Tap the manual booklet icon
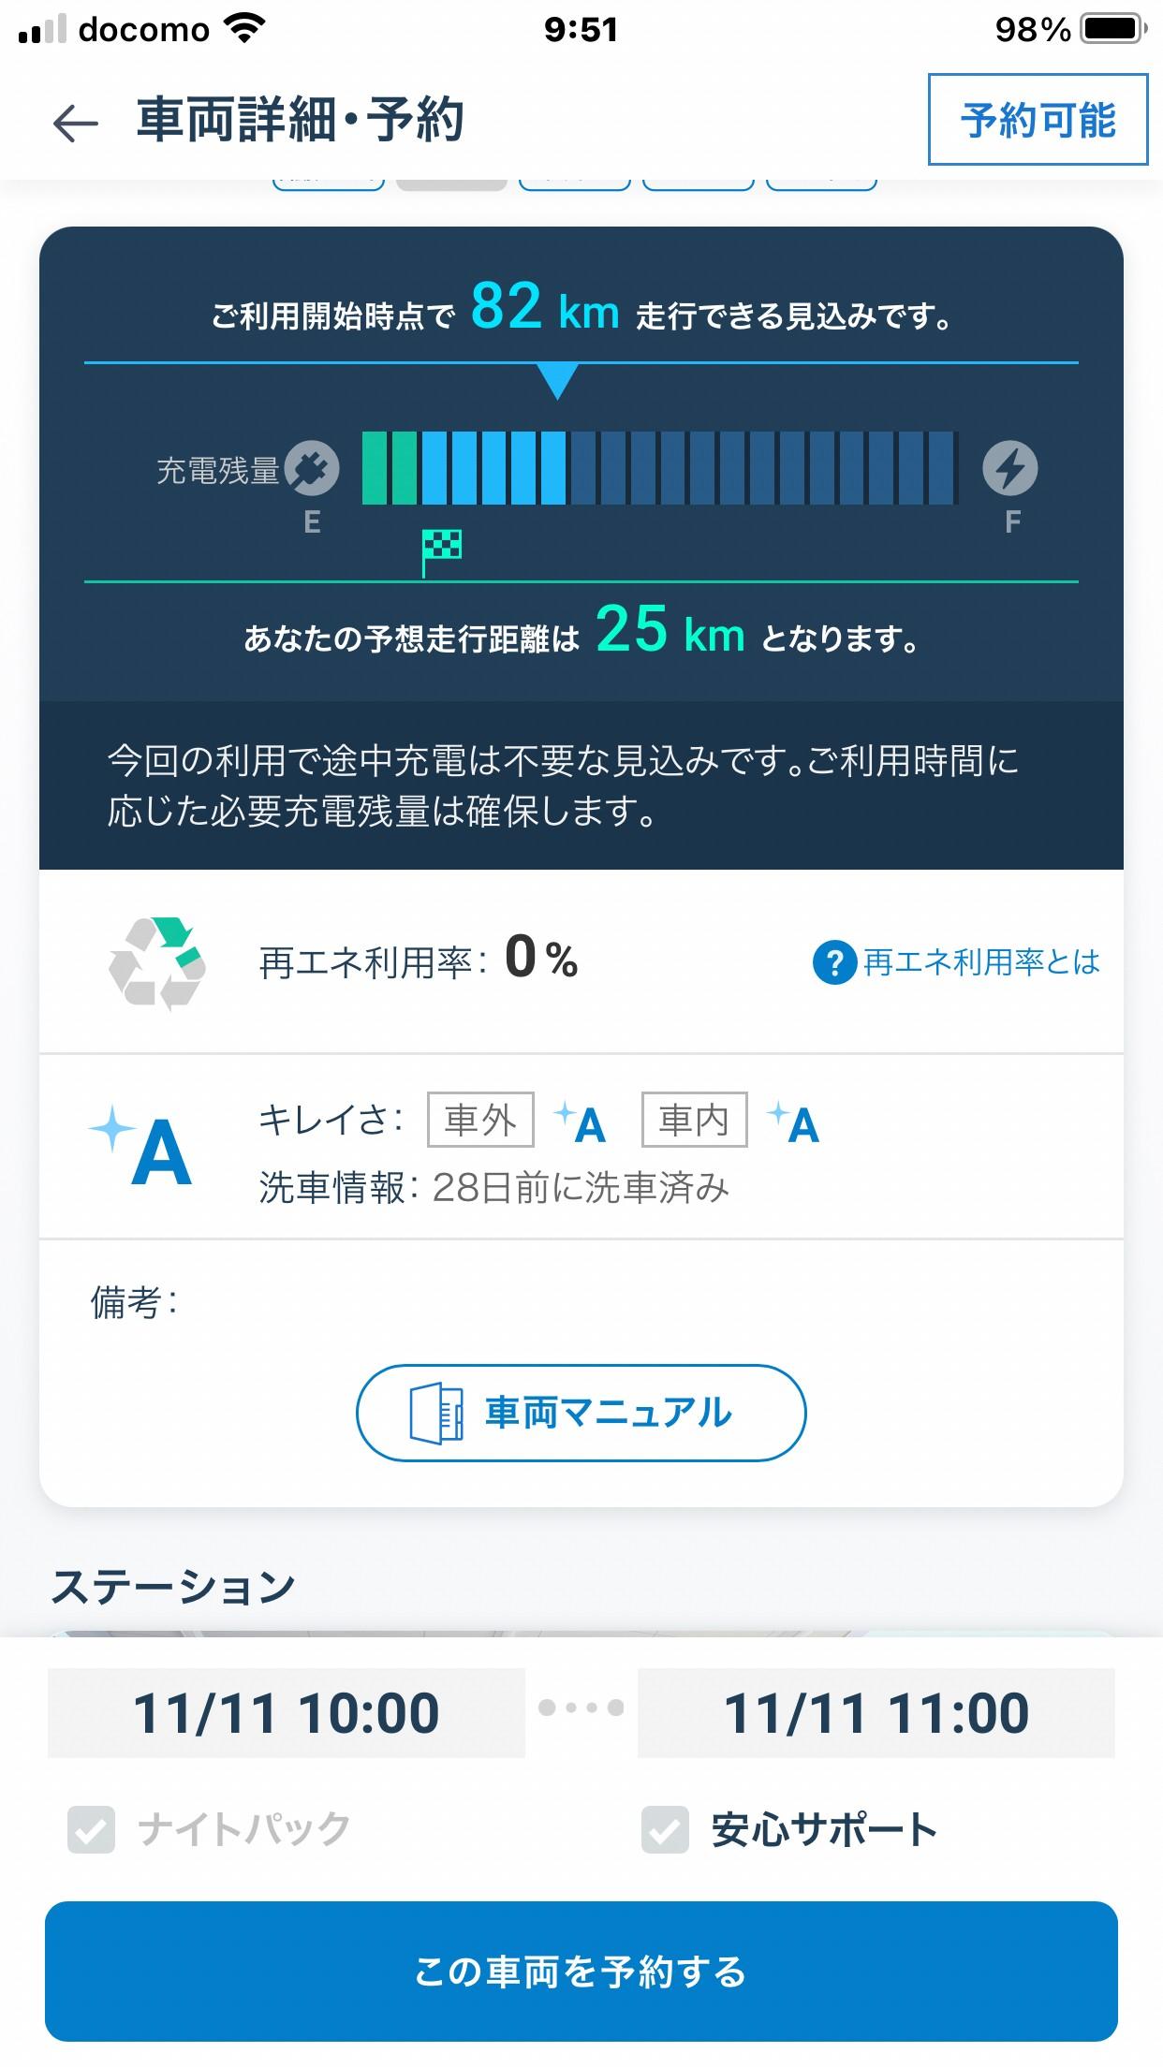The height and width of the screenshot is (2067, 1163). (436, 1413)
